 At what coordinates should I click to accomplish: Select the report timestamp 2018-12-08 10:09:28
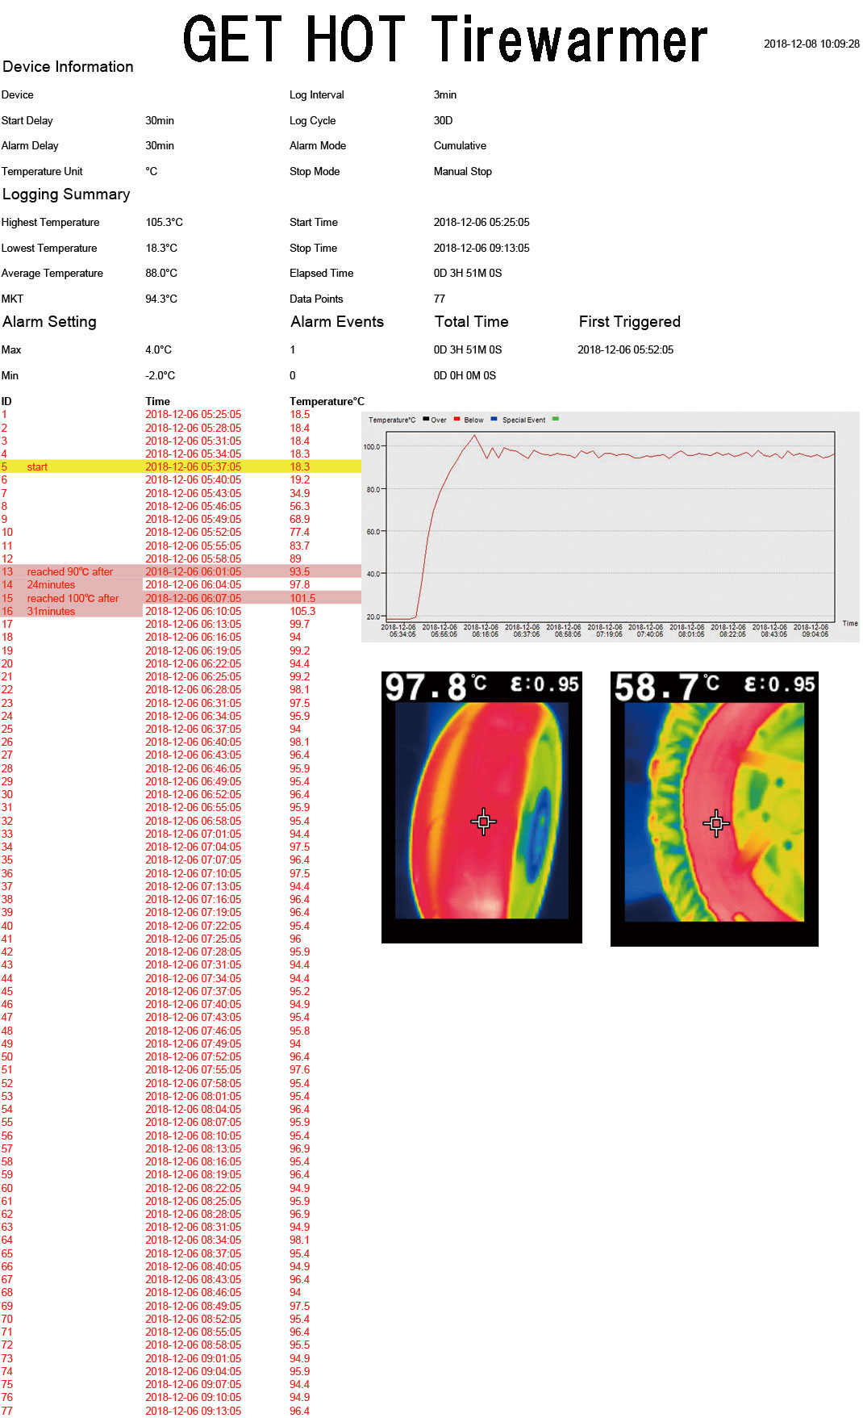tap(811, 44)
